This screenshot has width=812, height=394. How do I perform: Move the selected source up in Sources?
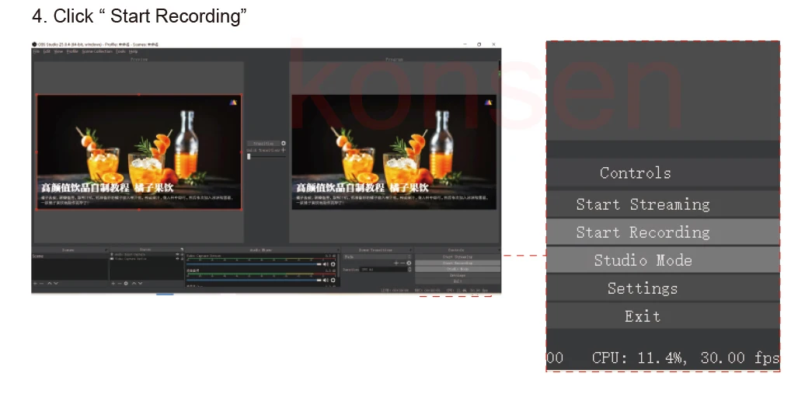133,284
